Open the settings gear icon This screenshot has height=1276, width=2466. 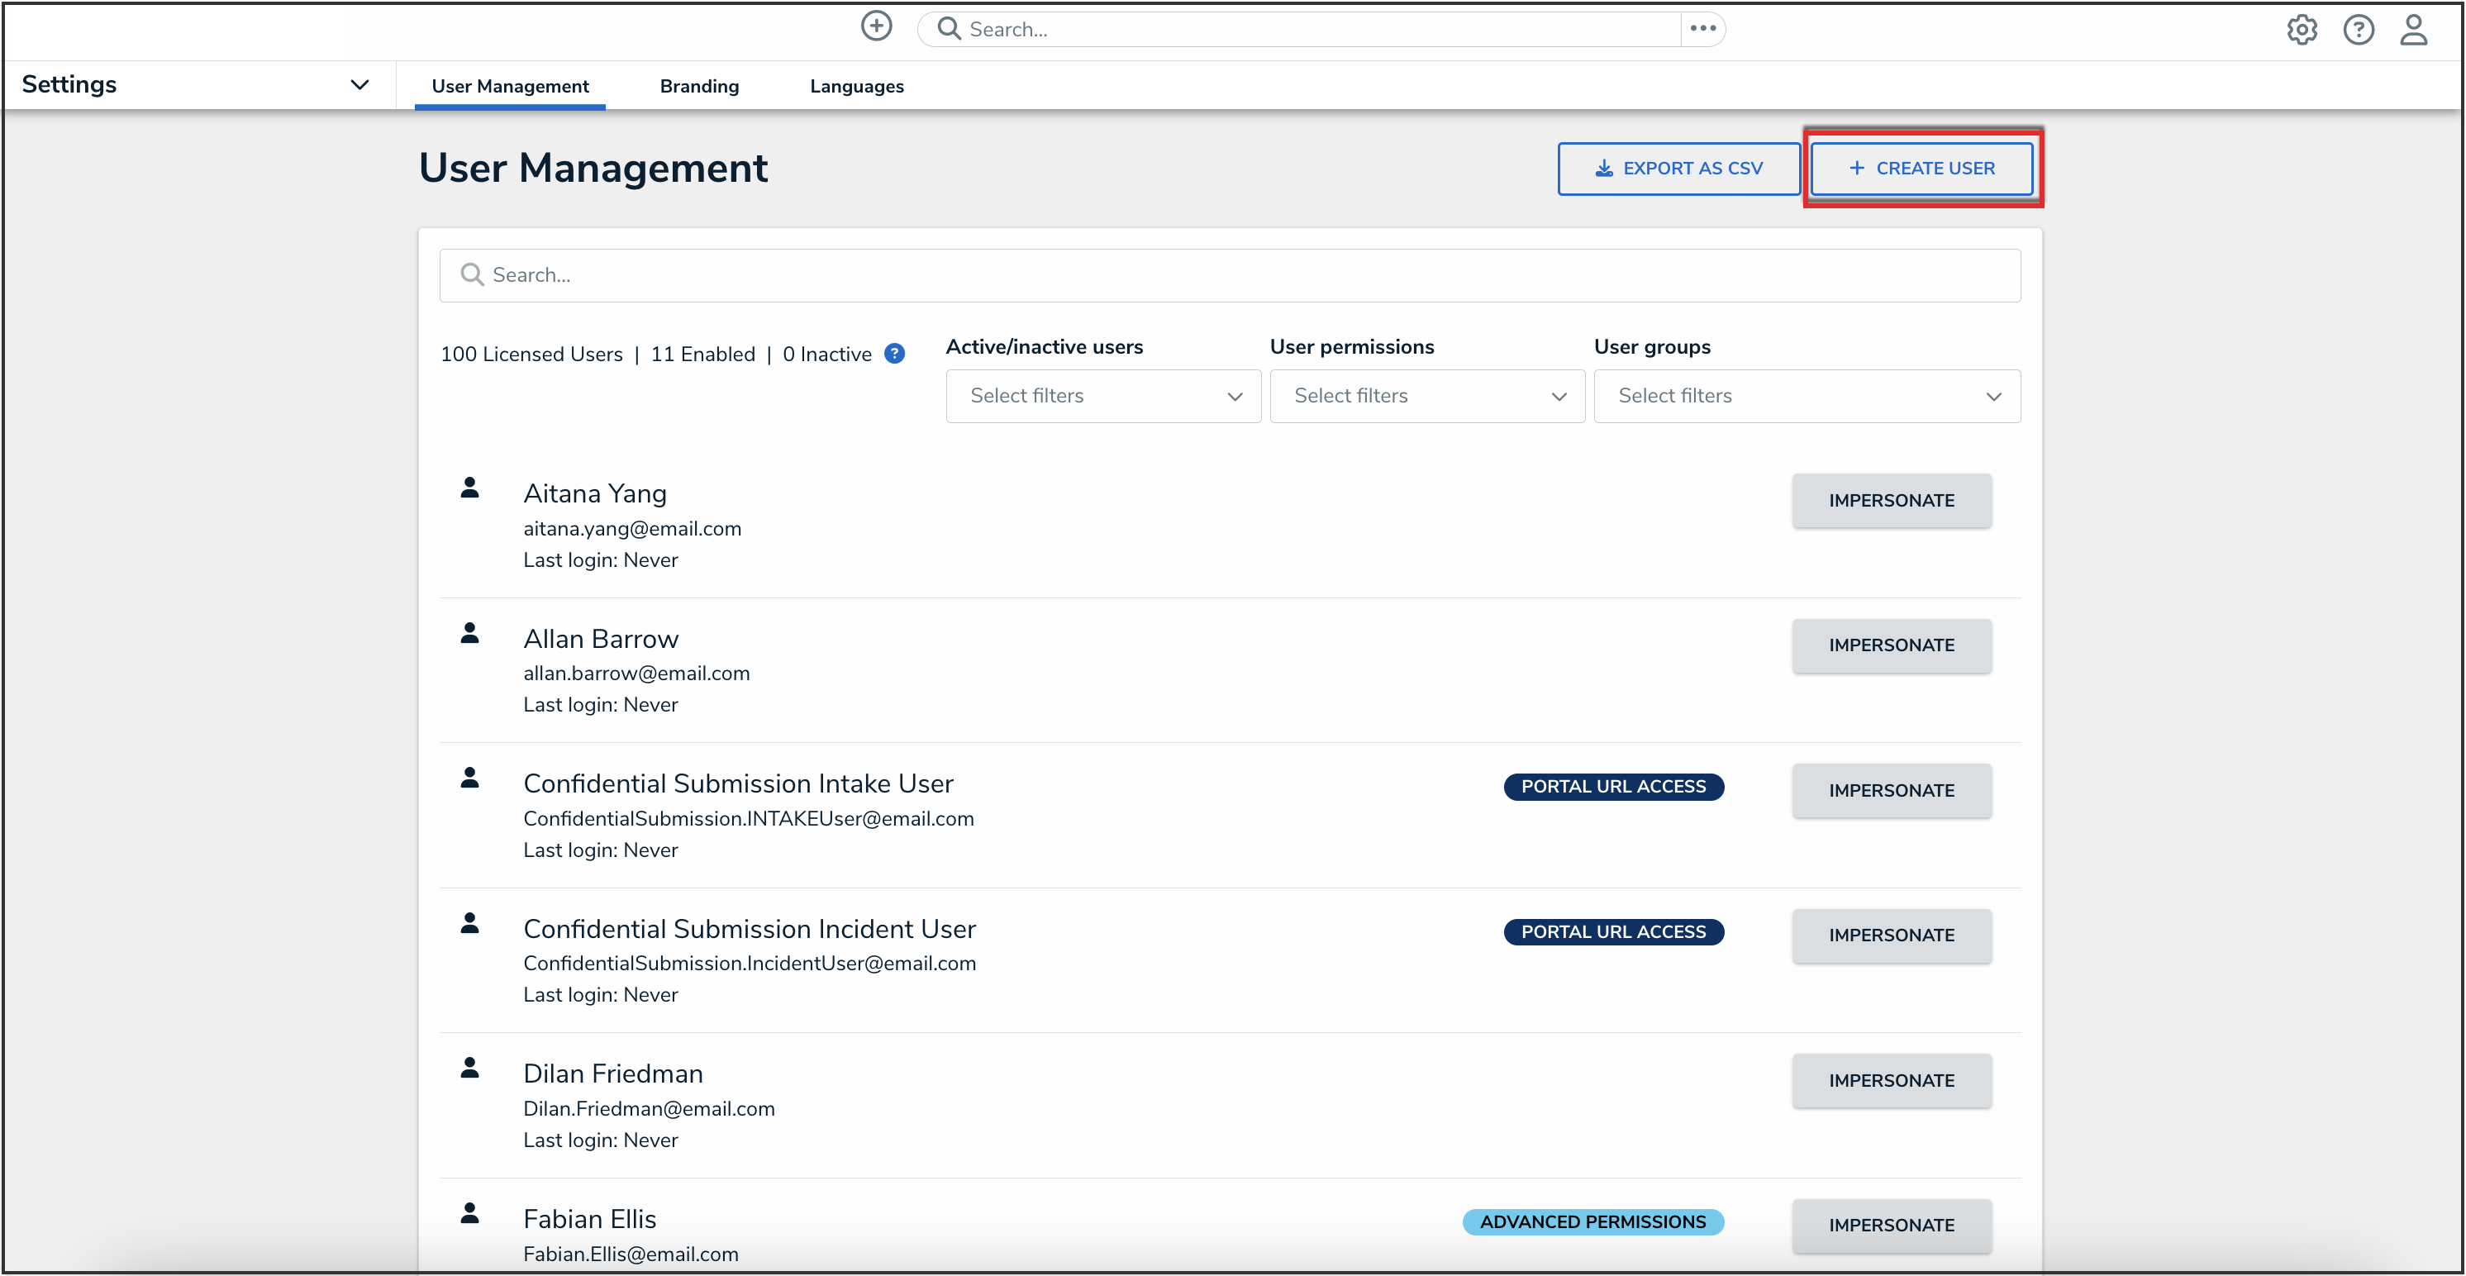(2302, 31)
